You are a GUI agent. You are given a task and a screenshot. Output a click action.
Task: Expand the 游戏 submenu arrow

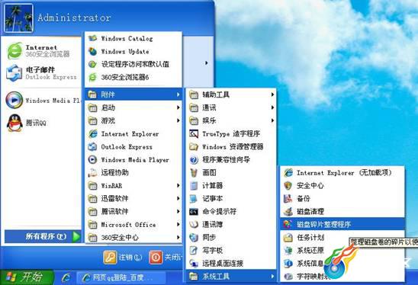click(x=178, y=120)
